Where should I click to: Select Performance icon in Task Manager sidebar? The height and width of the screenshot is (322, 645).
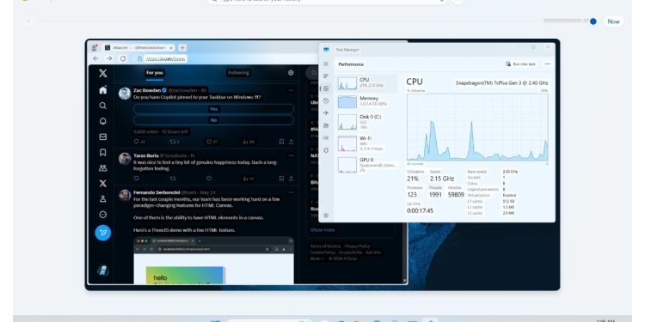tap(326, 88)
